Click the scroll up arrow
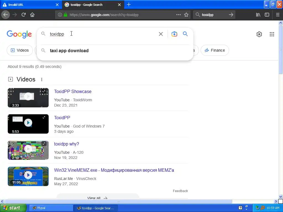 tap(281, 23)
